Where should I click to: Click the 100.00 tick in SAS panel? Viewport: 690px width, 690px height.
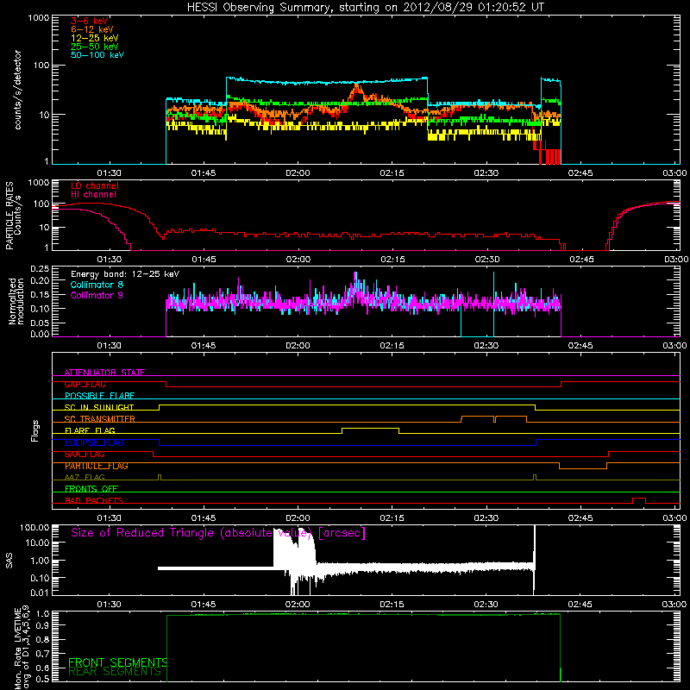pos(34,527)
